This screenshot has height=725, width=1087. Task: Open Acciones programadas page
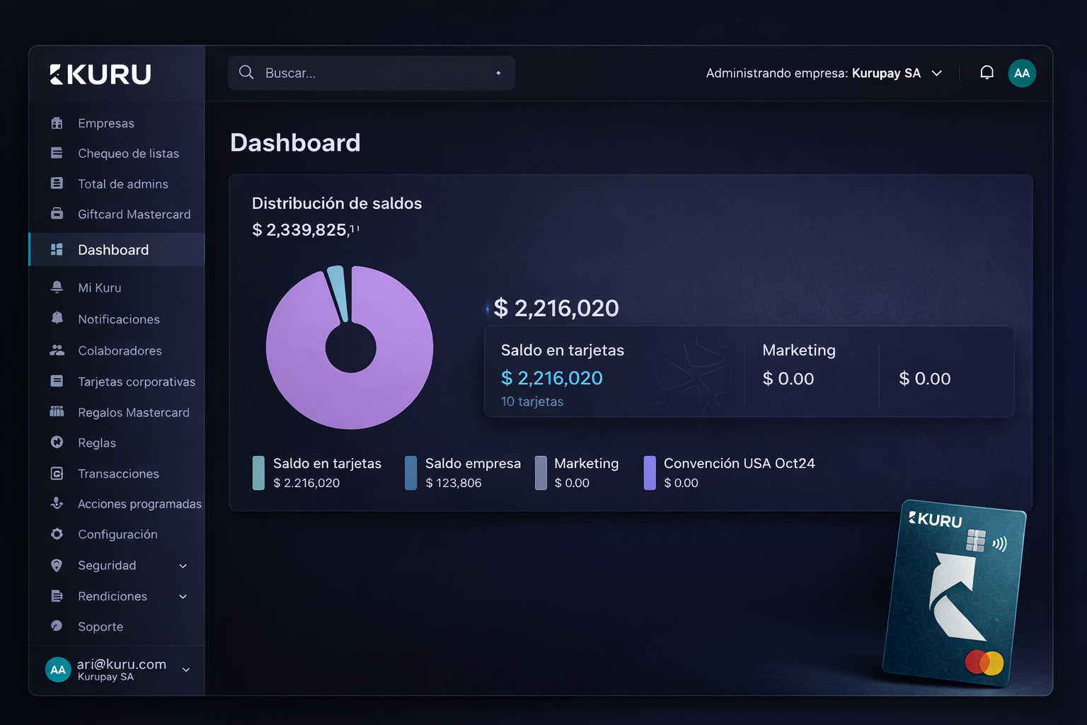(x=117, y=503)
